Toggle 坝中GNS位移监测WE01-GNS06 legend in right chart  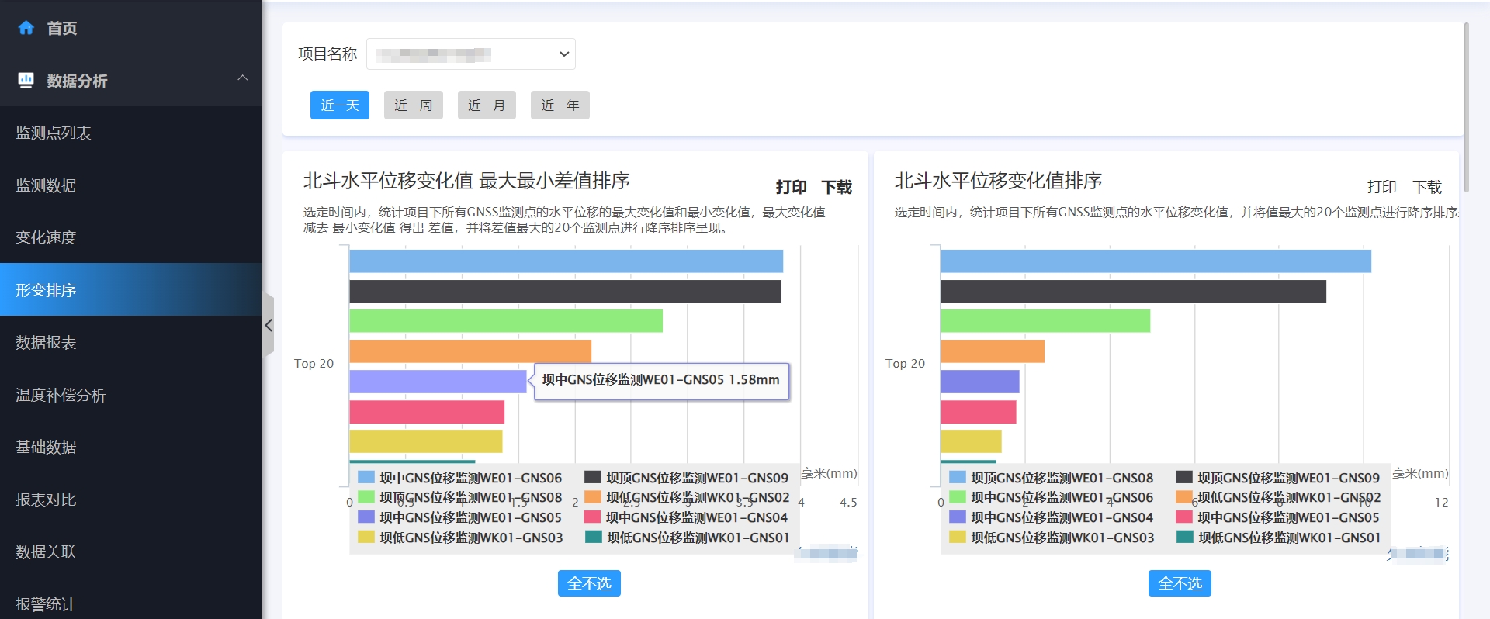pyautogui.click(x=1052, y=497)
